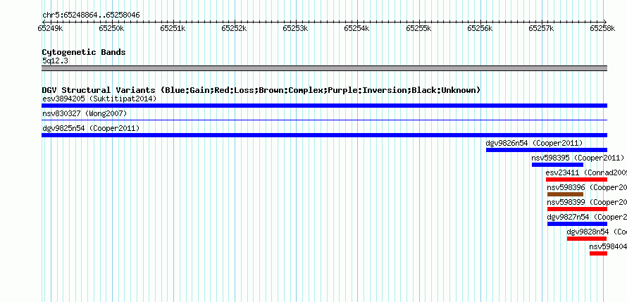Click the 65252k ruler label
This screenshot has width=627, height=302.
(235, 28)
